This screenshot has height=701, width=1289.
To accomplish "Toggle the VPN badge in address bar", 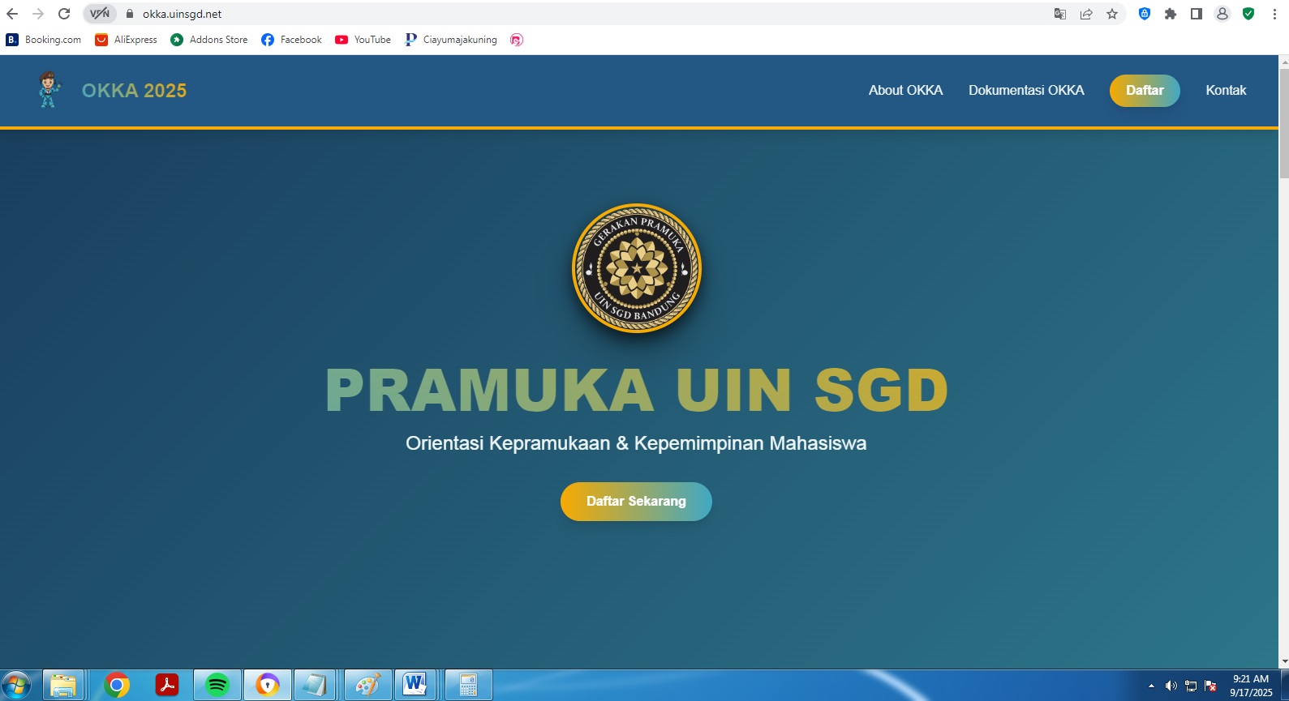I will tap(100, 14).
